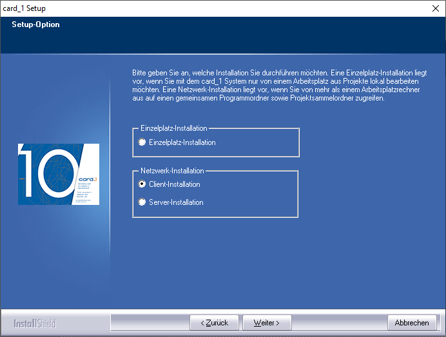
Task: Click the Einzelplatz-Installation option label text
Action: [x=182, y=142]
